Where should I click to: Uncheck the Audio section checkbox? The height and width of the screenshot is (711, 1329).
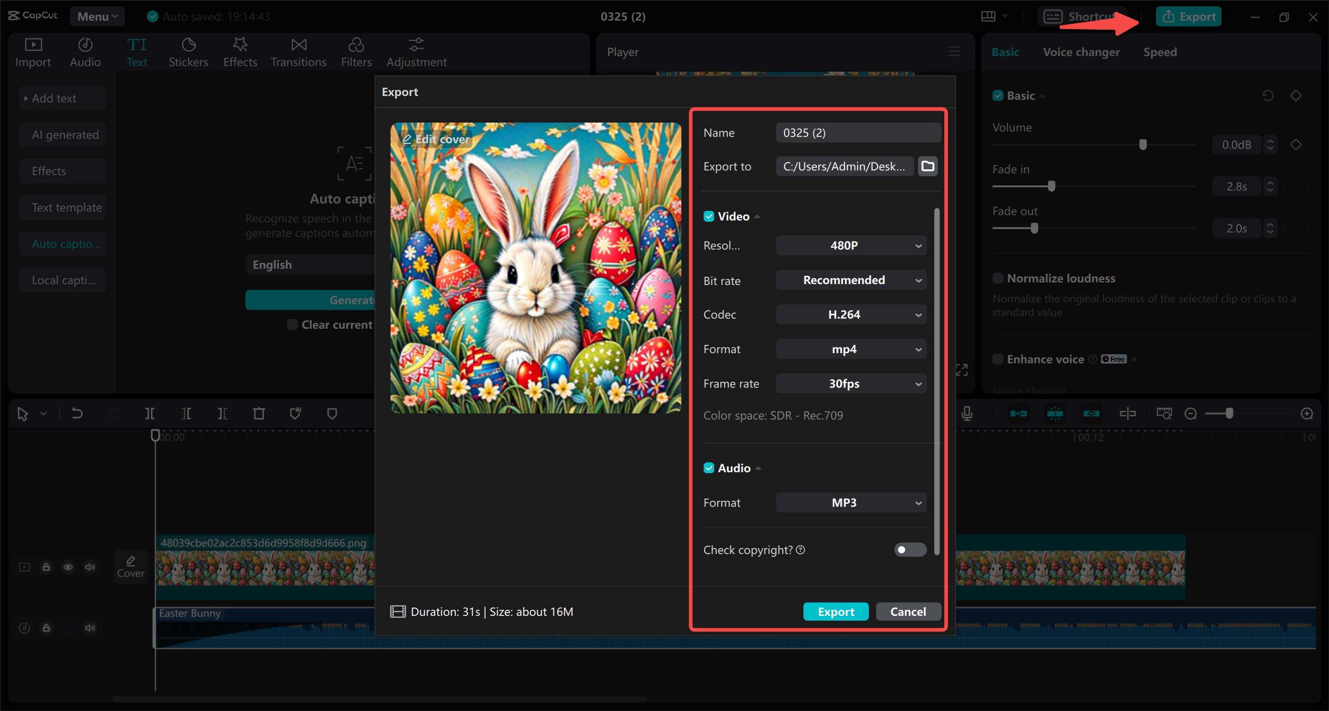pyautogui.click(x=709, y=467)
